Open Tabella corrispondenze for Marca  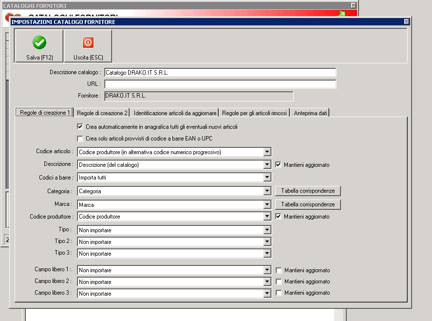(x=308, y=204)
